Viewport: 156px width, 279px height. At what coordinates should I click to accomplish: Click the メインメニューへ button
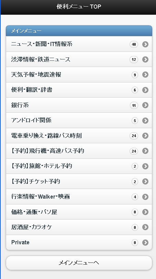[x=79, y=263]
